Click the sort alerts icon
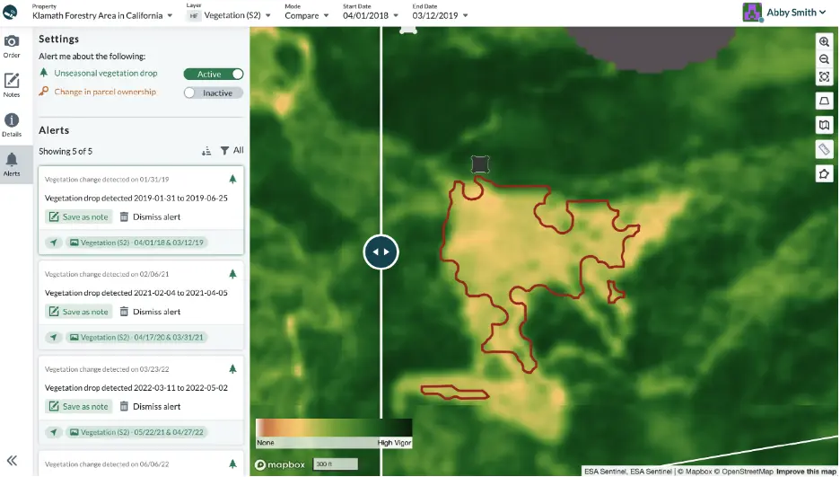 (x=206, y=151)
